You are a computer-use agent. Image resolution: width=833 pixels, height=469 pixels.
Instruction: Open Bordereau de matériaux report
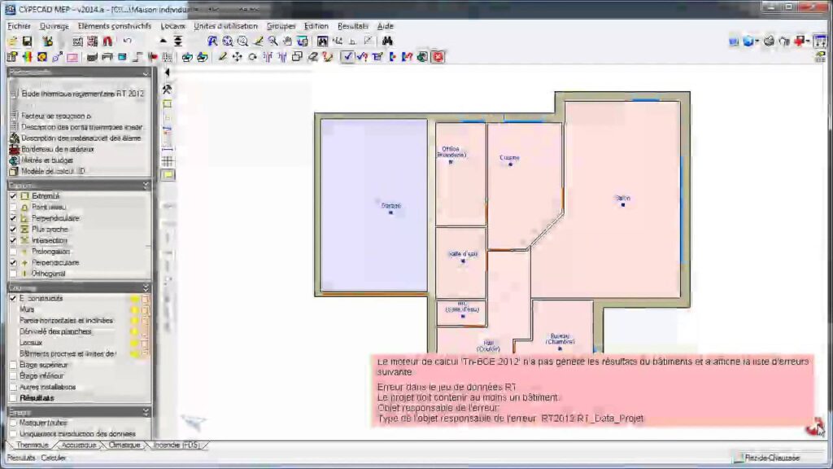pos(57,149)
